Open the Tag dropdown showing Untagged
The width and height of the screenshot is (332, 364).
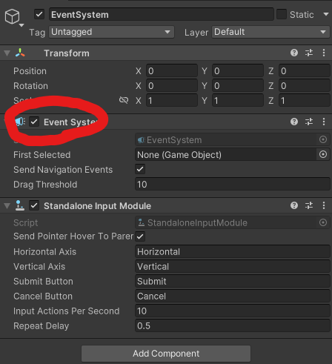(x=111, y=32)
